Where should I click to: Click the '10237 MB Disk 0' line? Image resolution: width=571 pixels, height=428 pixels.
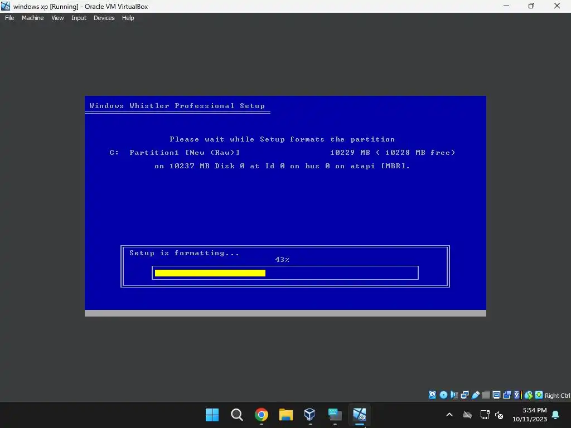[282, 166]
